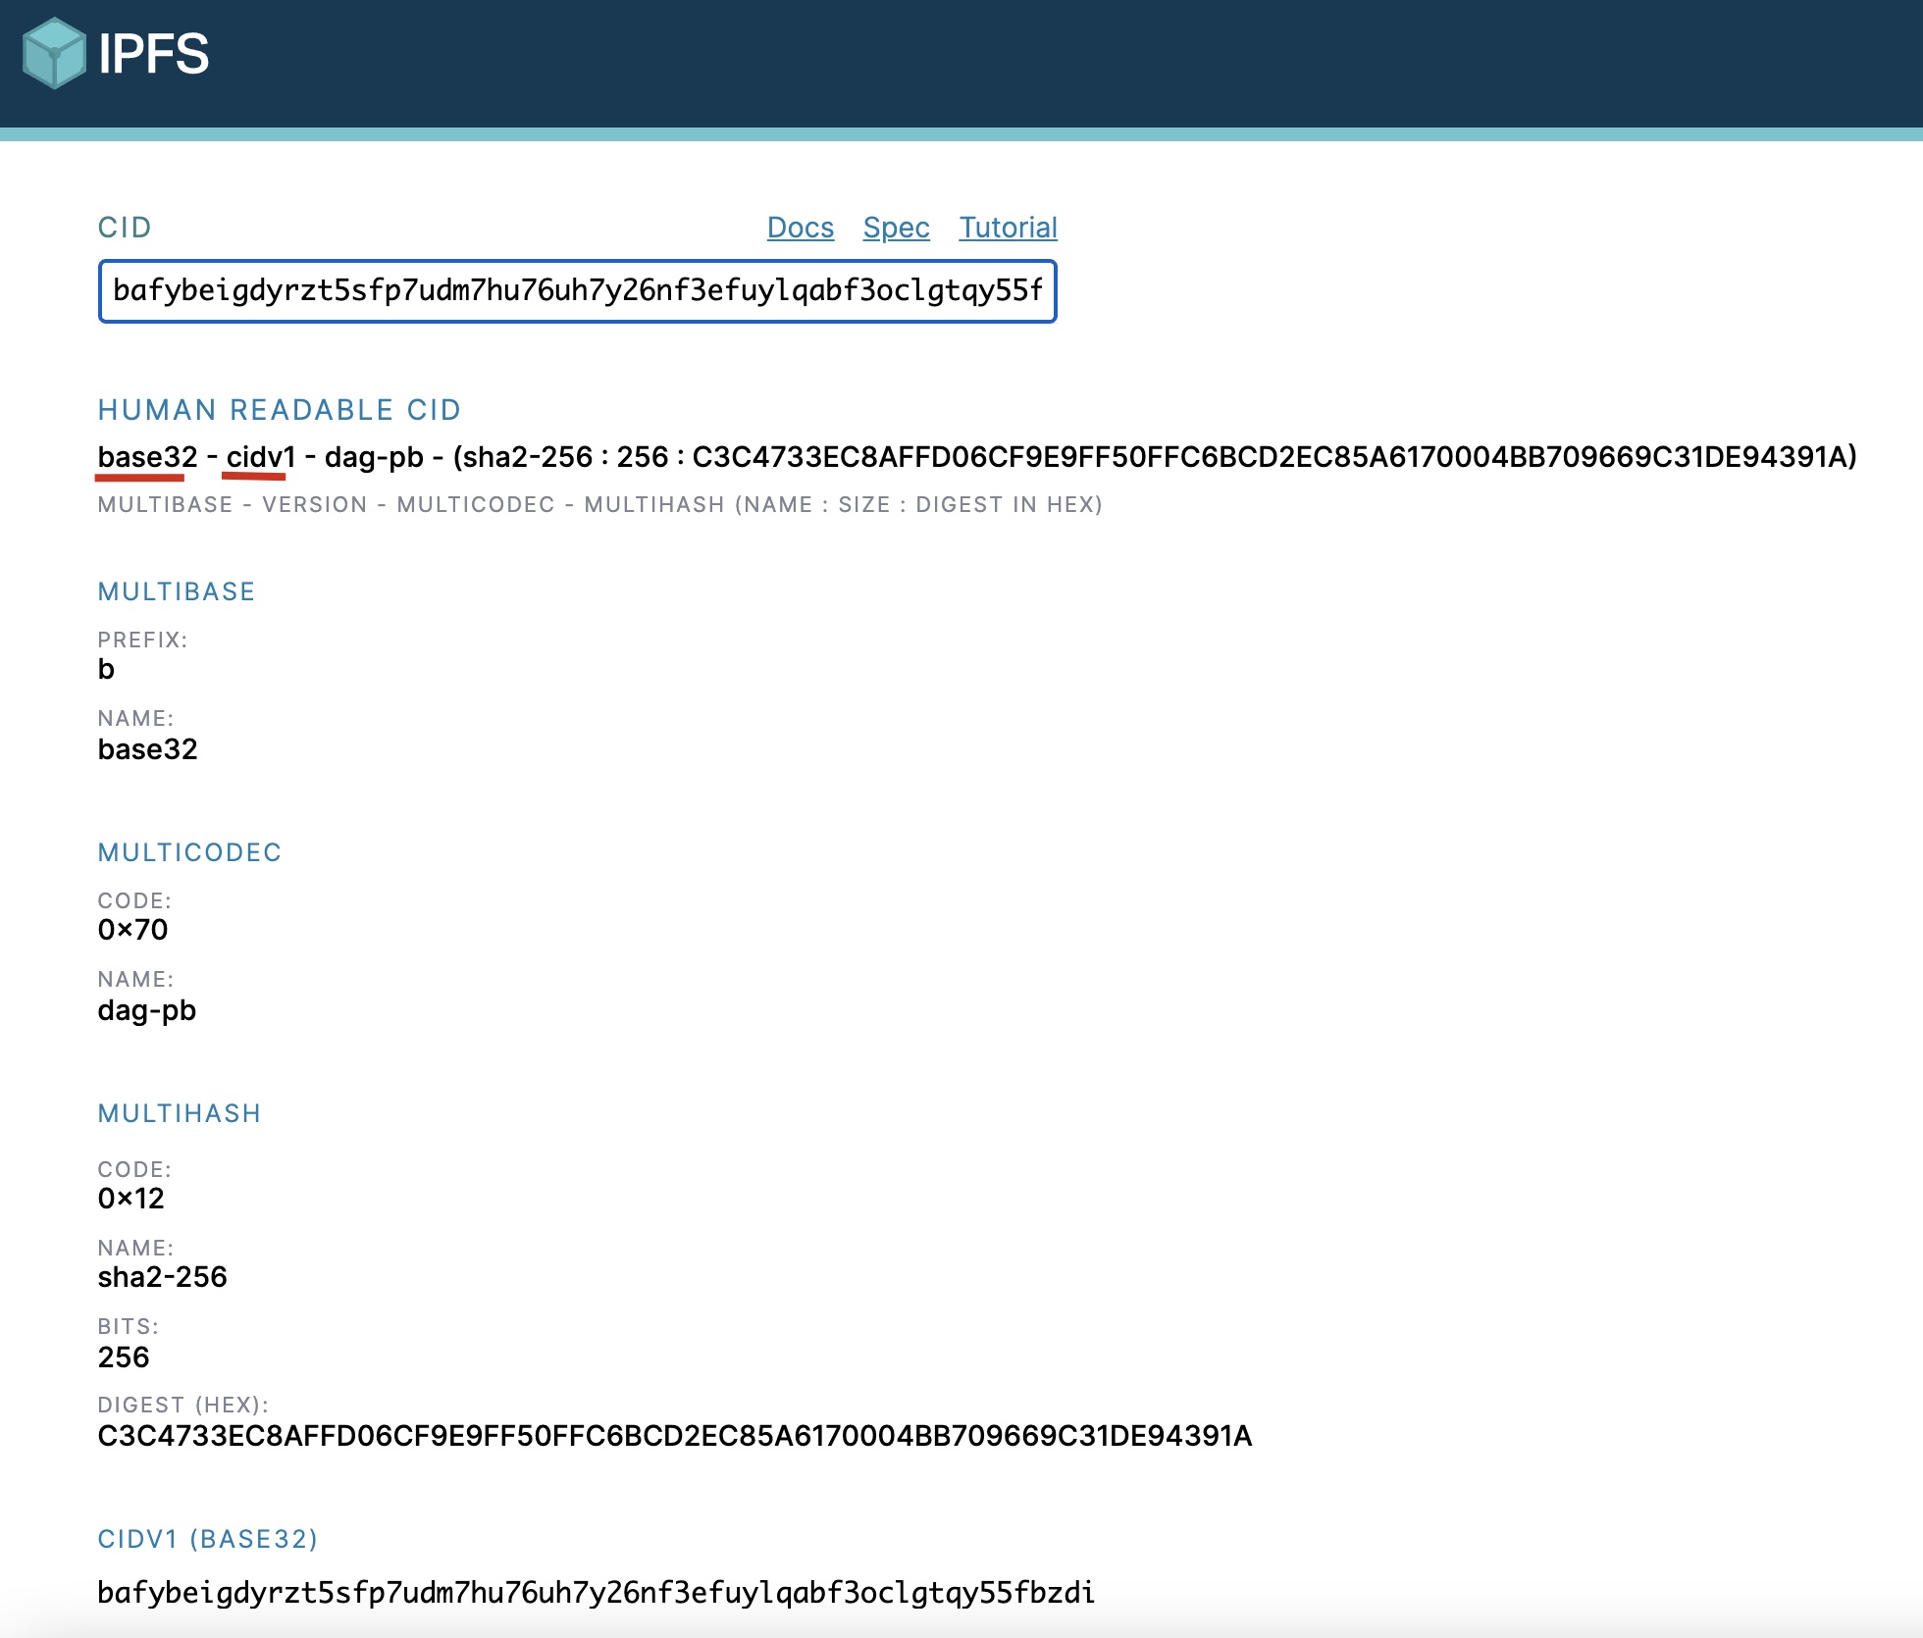
Task: Click the IPFS cube logo icon
Action: click(x=54, y=54)
